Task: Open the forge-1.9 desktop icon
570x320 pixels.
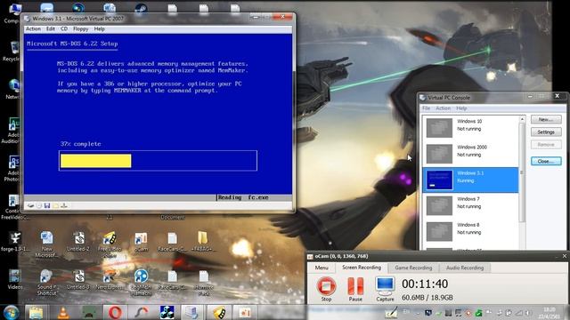Action: coord(14,242)
